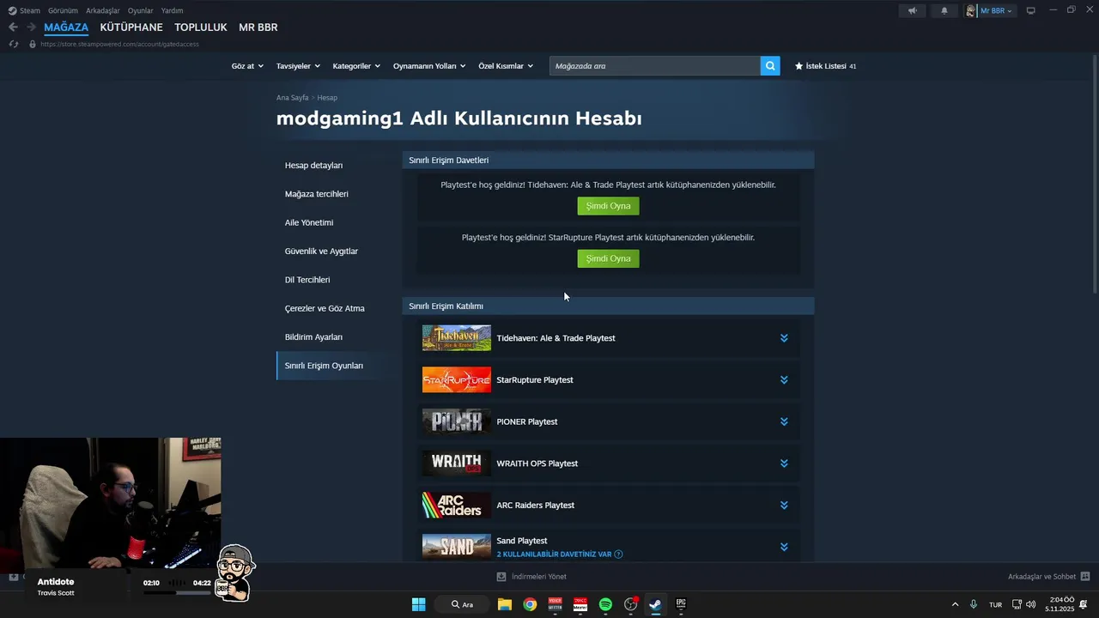Switch to TOPLULUK tab
The width and height of the screenshot is (1099, 618).
point(201,27)
